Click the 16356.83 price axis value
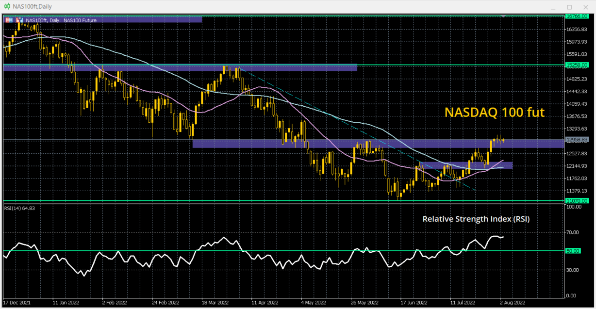This screenshot has height=309, width=596. (x=577, y=29)
